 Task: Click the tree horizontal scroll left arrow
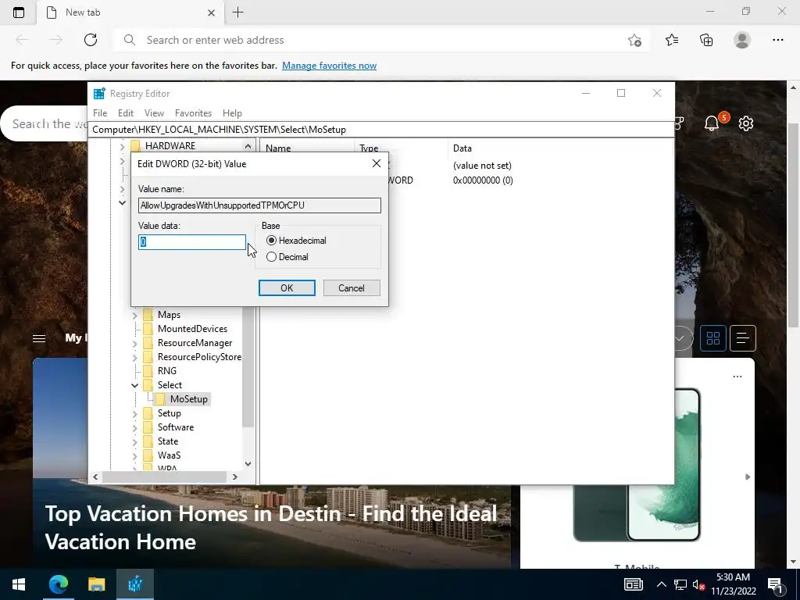click(95, 477)
